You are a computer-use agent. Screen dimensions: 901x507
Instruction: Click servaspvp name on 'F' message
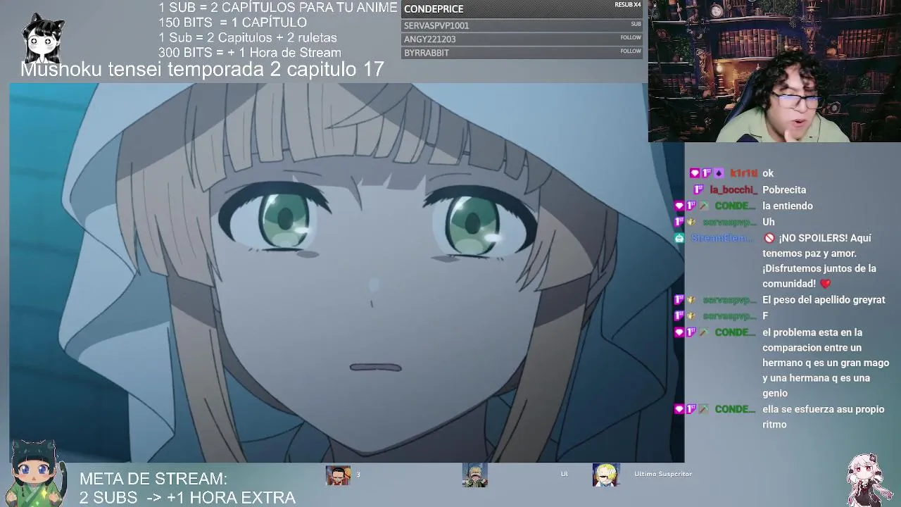click(x=729, y=316)
